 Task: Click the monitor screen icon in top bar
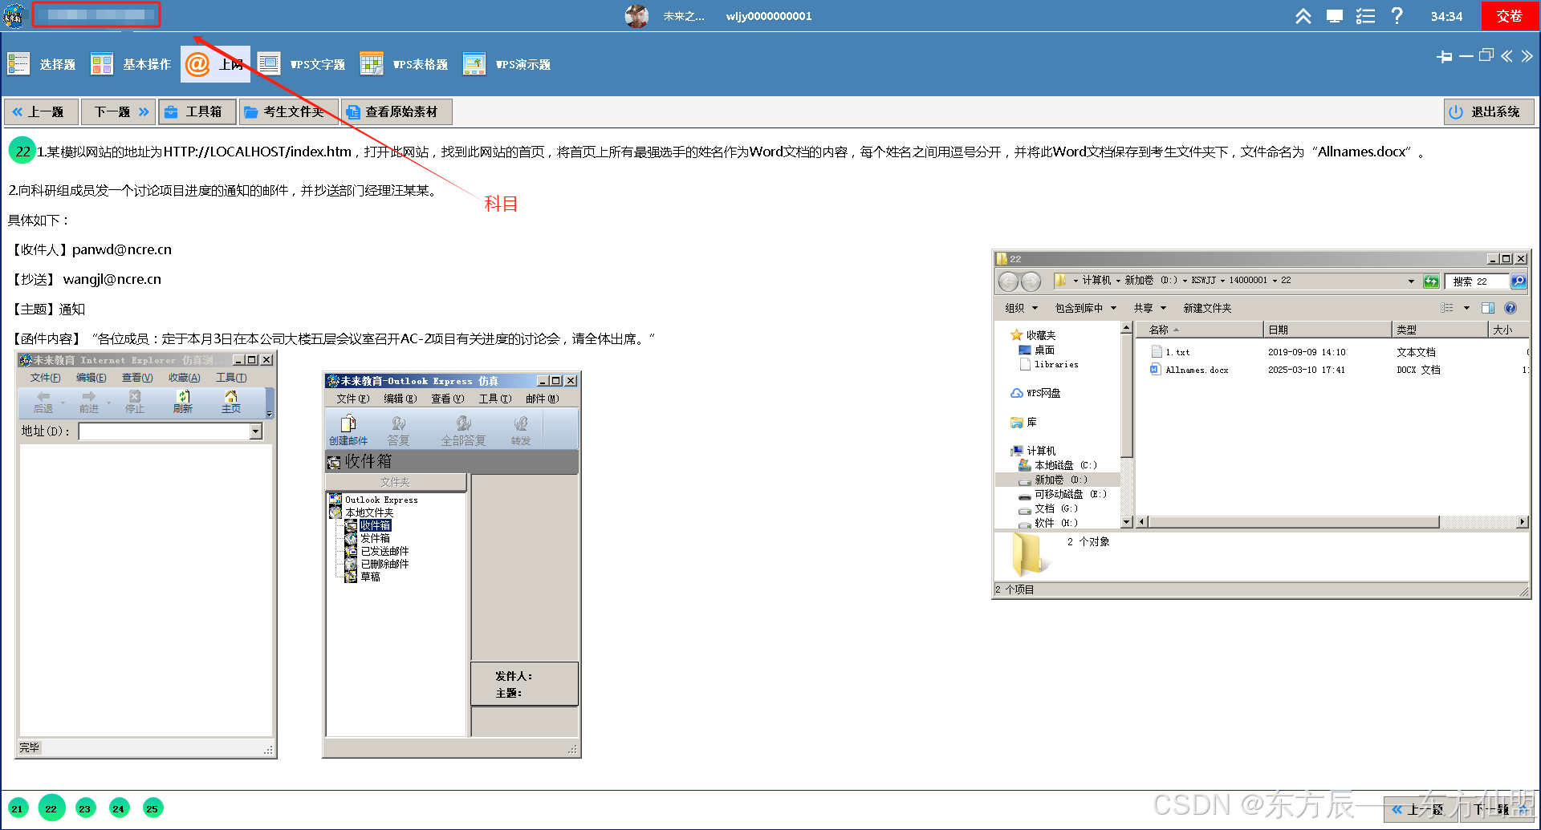pyautogui.click(x=1335, y=16)
